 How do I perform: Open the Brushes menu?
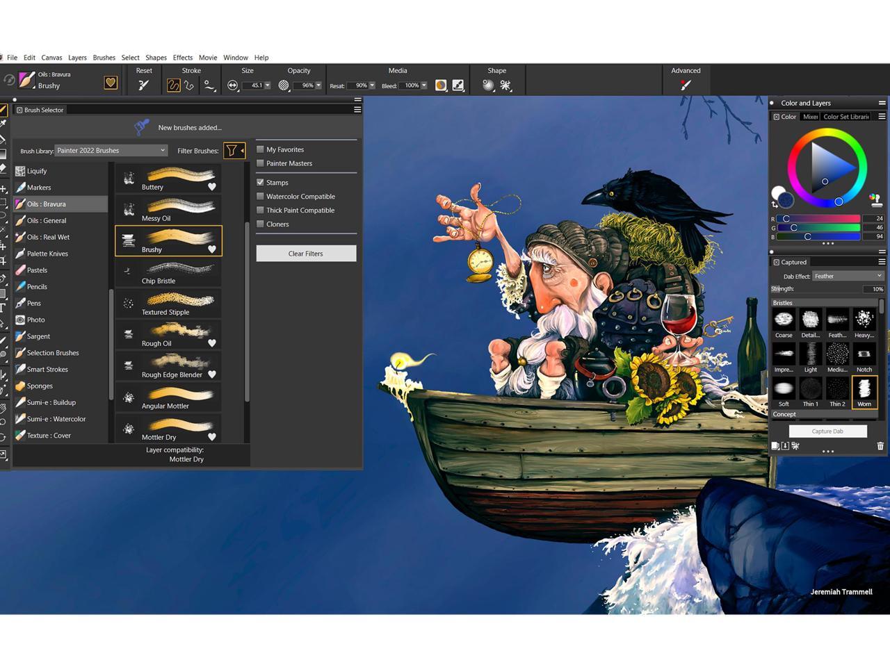pyautogui.click(x=104, y=58)
